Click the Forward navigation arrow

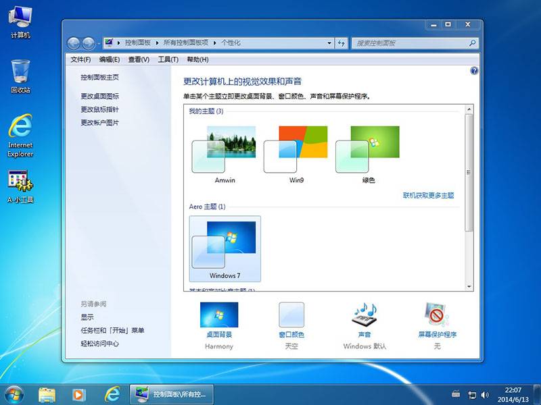[89, 43]
